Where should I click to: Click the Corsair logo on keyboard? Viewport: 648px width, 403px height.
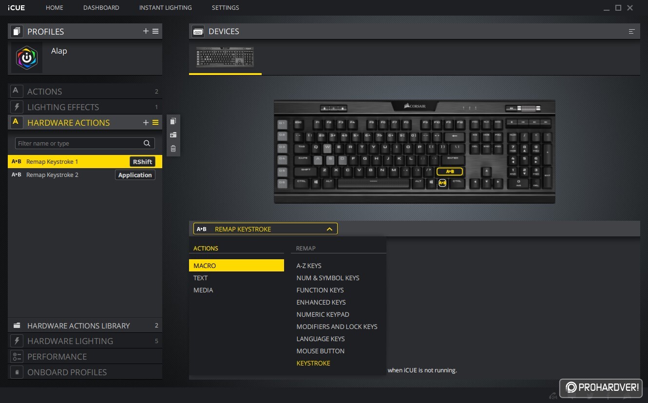415,106
